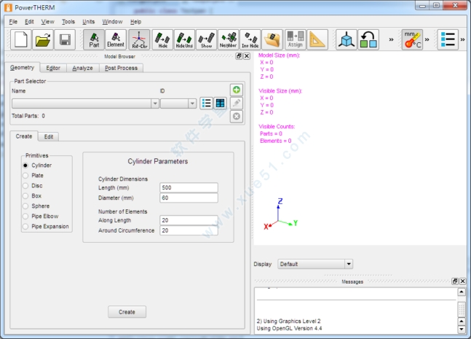Click the delete part X icon
The width and height of the screenshot is (471, 339).
237,116
